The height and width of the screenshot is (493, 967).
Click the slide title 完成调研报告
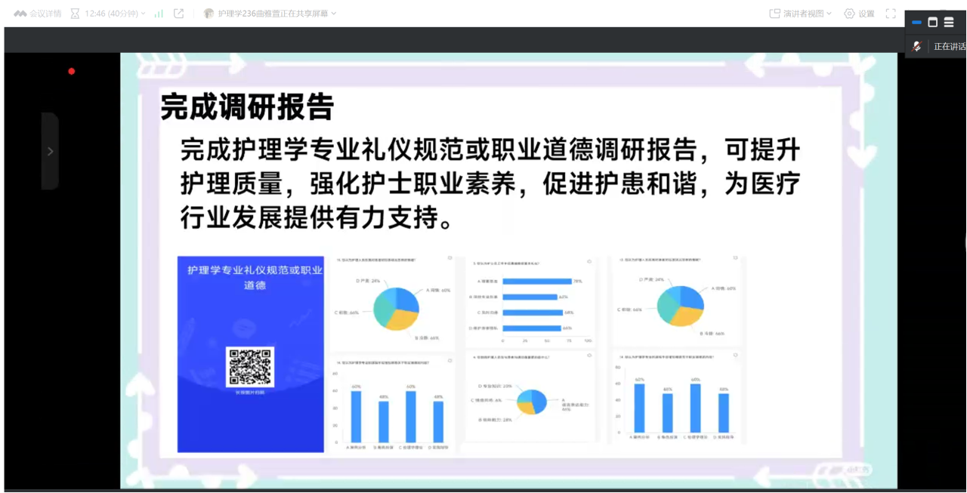[246, 108]
